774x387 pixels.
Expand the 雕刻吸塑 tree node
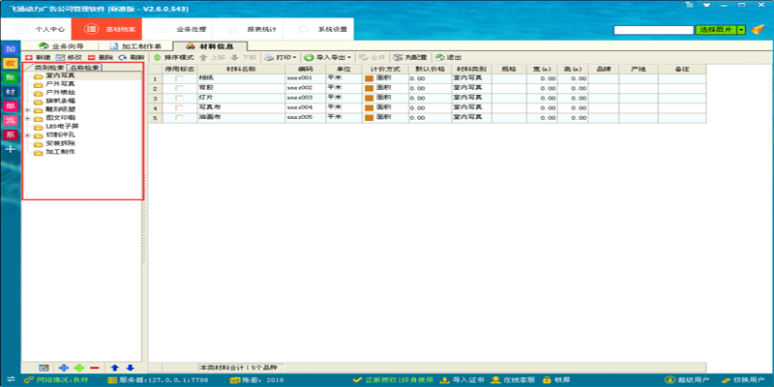(x=28, y=109)
